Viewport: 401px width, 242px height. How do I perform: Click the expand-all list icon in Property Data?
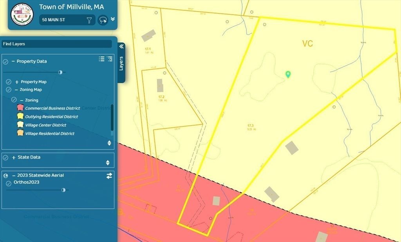pos(101,59)
